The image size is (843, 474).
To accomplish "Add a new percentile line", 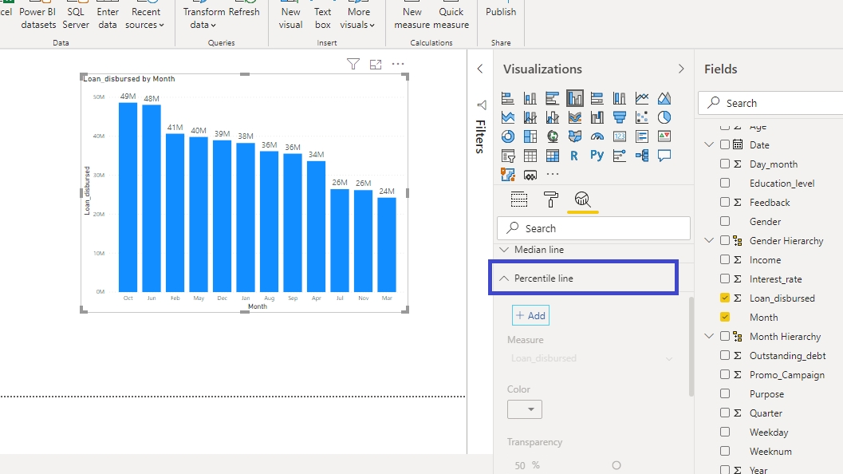I will coord(530,315).
